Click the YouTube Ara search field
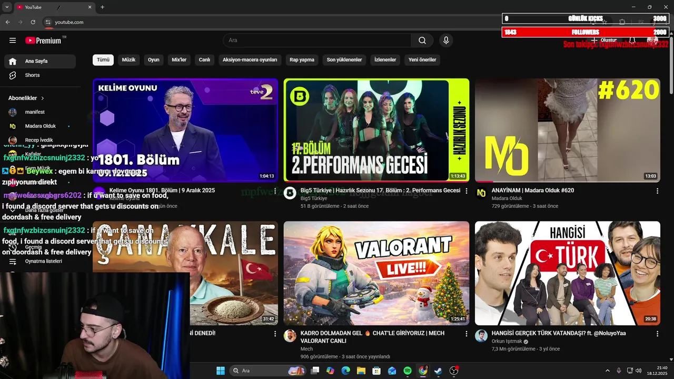The width and height of the screenshot is (674, 379). 317,41
